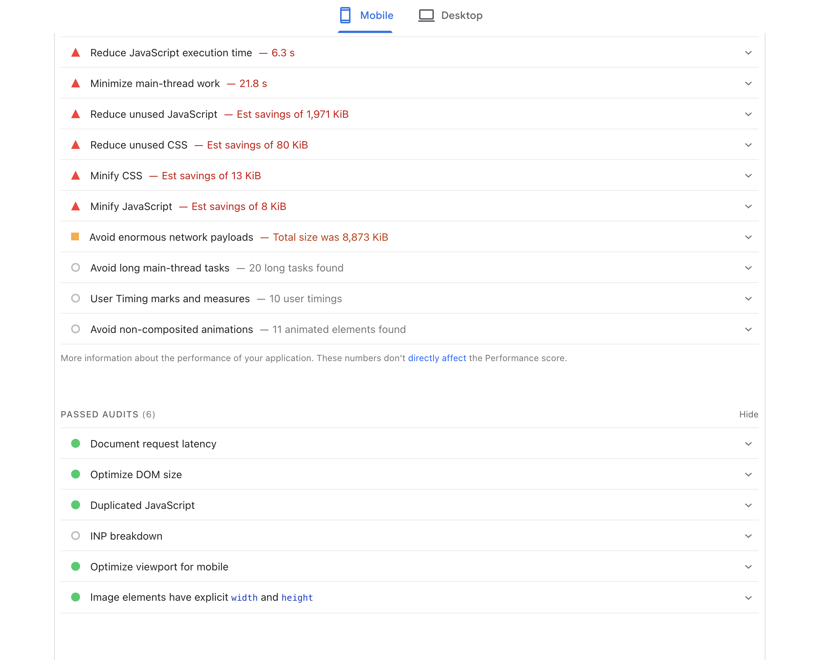Open Avoid long main-thread tasks chevron

(x=748, y=268)
